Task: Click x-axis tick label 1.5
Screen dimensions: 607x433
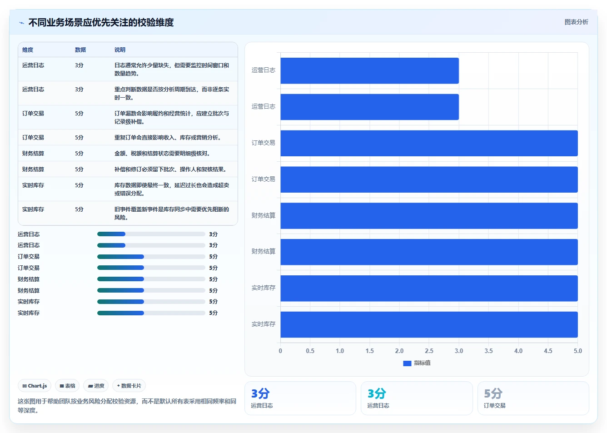Action: pos(369,351)
